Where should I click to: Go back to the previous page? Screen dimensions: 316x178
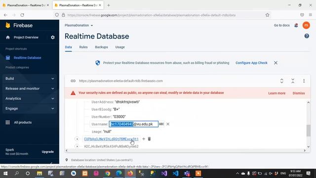pos(5,15)
